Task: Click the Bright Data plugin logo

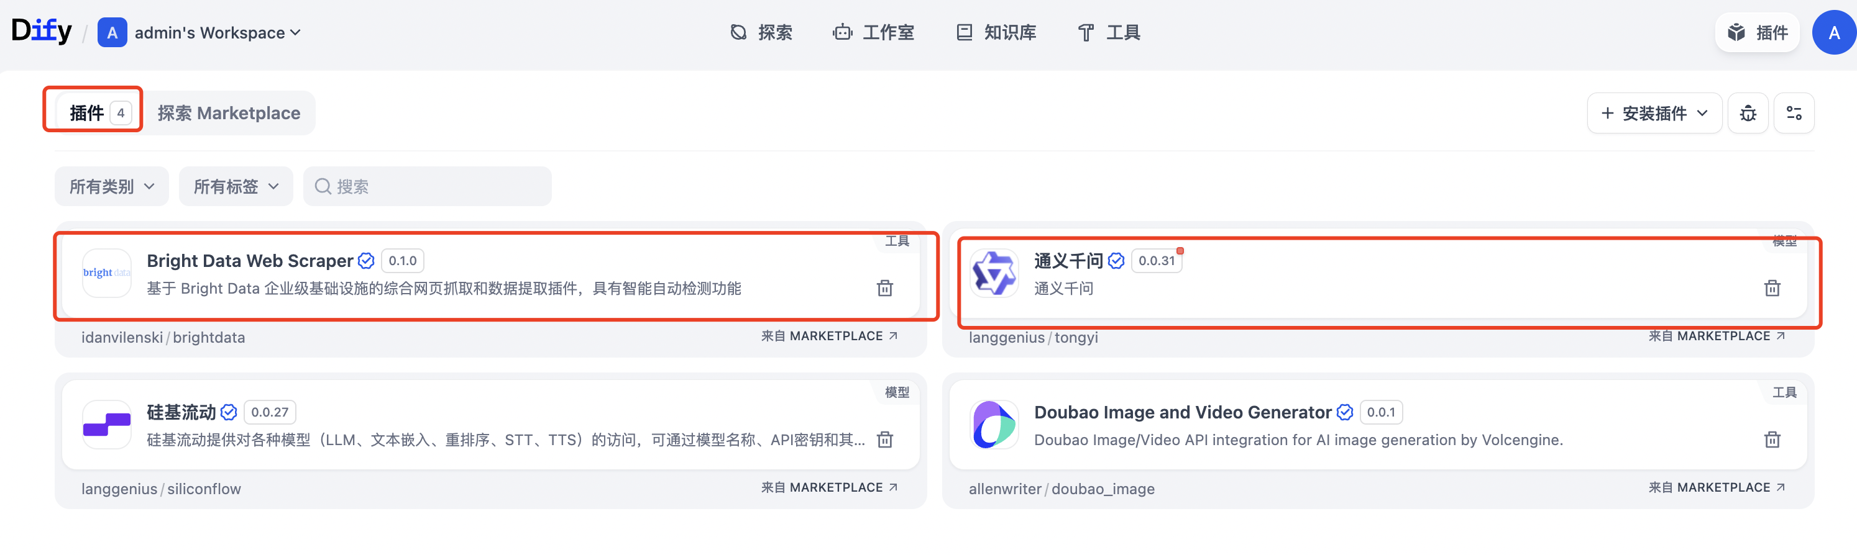Action: [107, 273]
